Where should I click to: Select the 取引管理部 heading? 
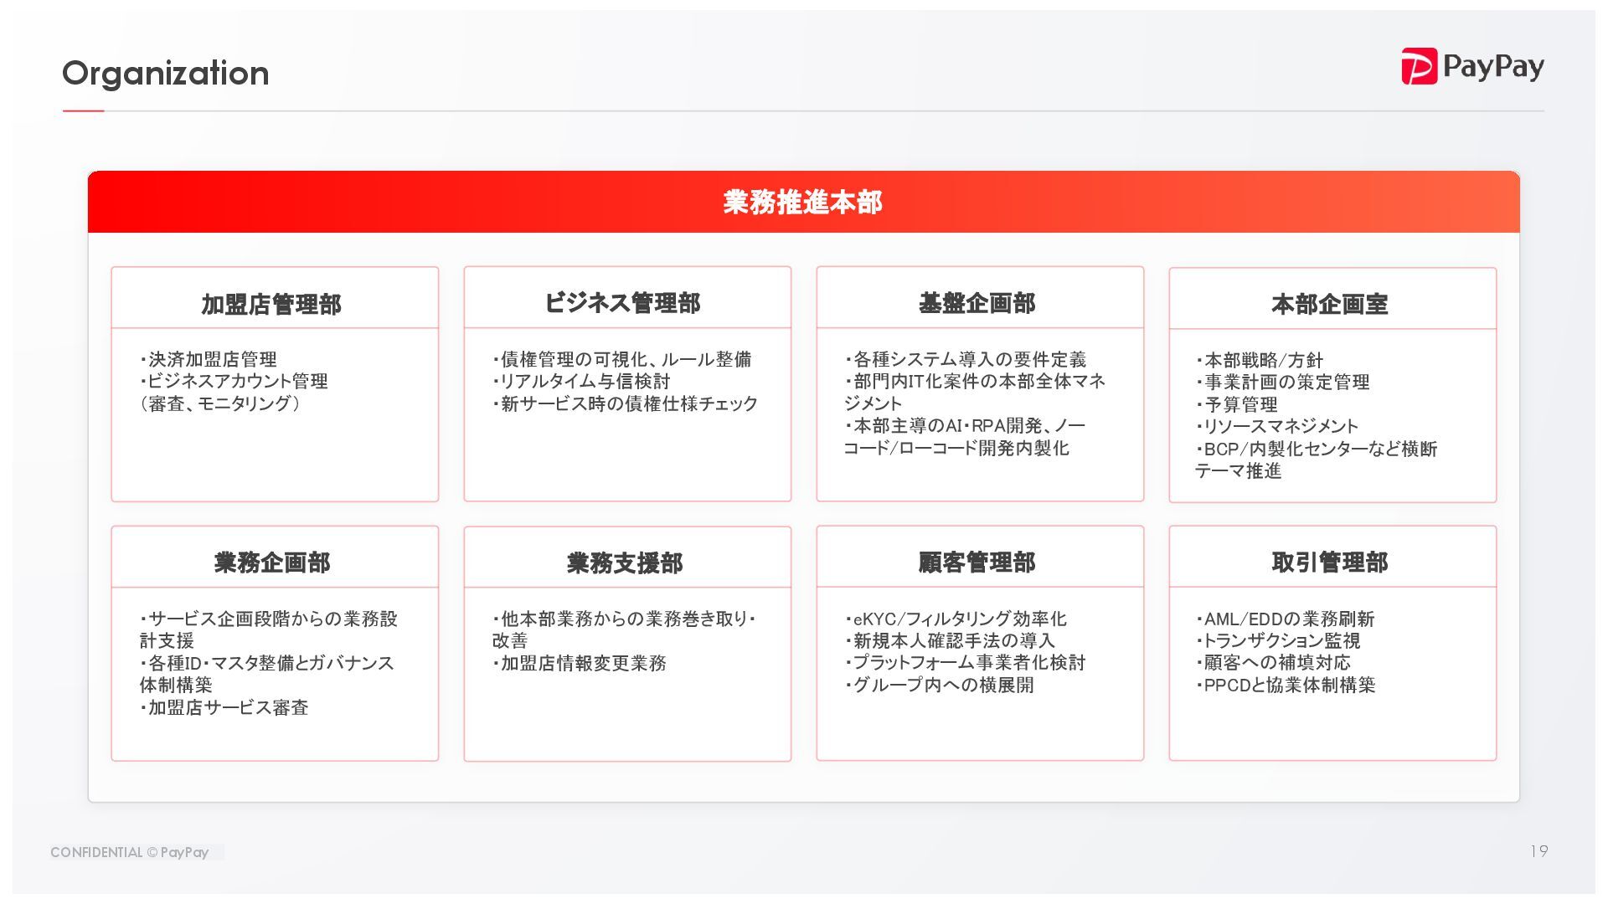[1329, 562]
